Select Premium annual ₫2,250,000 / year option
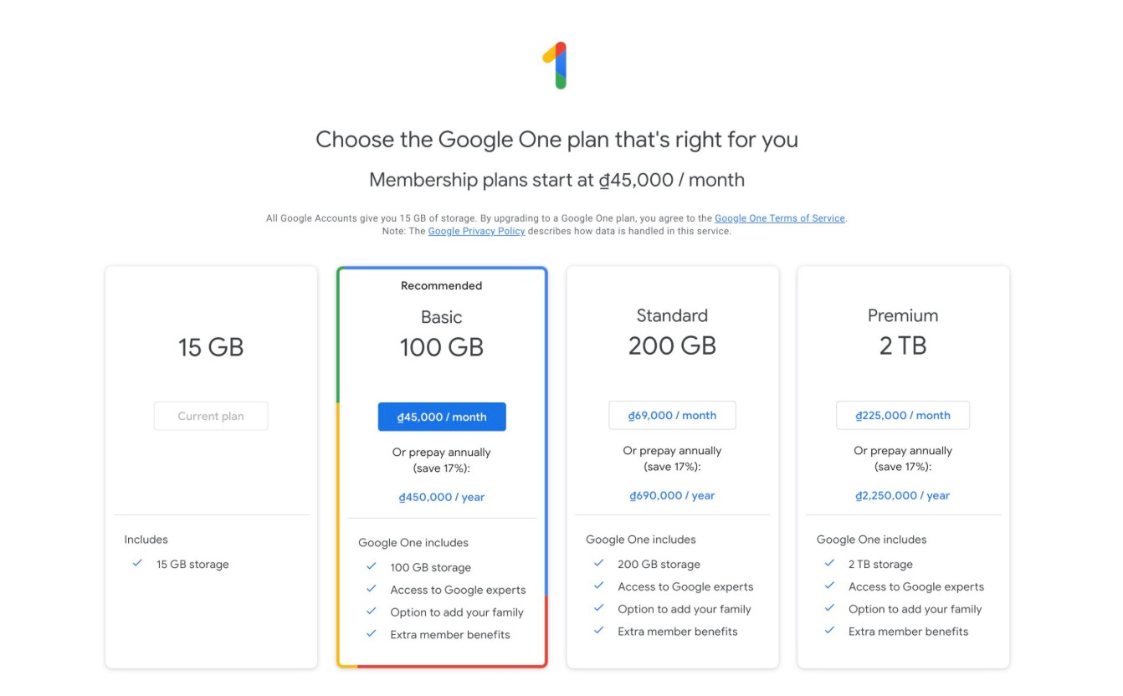 [x=903, y=495]
